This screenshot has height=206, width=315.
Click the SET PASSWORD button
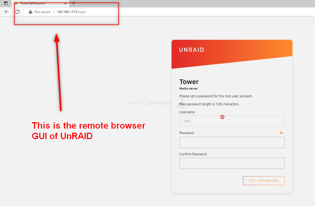point(264,181)
